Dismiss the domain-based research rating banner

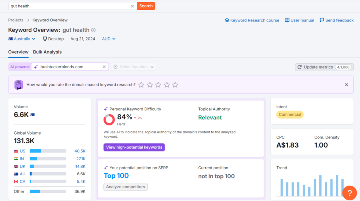[346, 85]
